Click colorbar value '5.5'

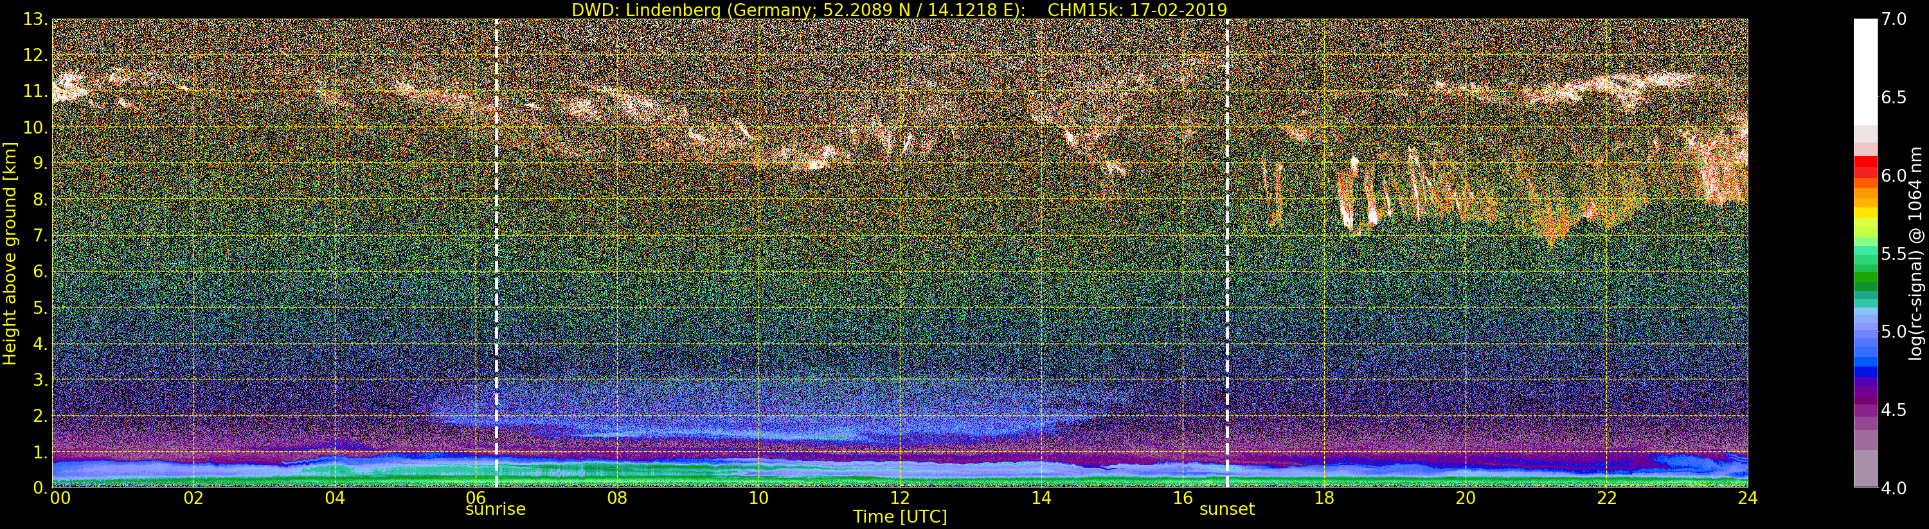[x=1894, y=254]
